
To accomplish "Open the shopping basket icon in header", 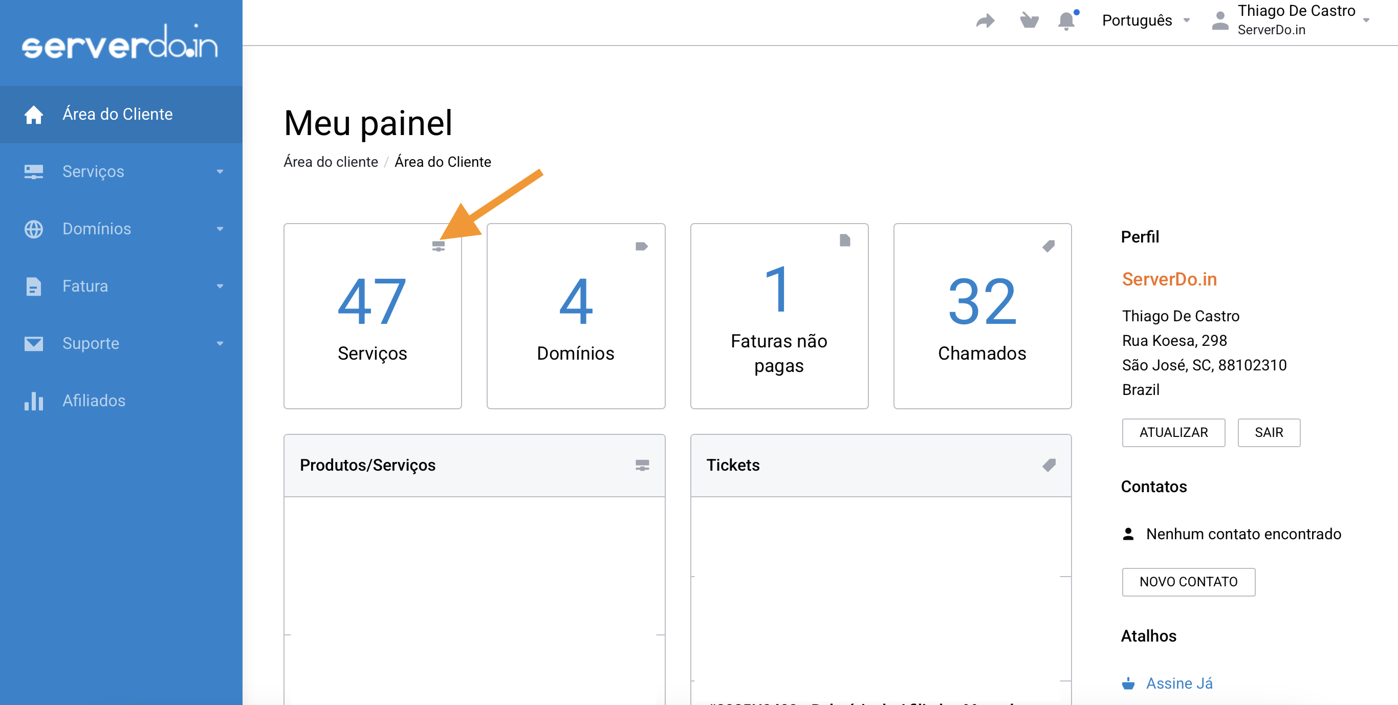I will click(x=1029, y=20).
